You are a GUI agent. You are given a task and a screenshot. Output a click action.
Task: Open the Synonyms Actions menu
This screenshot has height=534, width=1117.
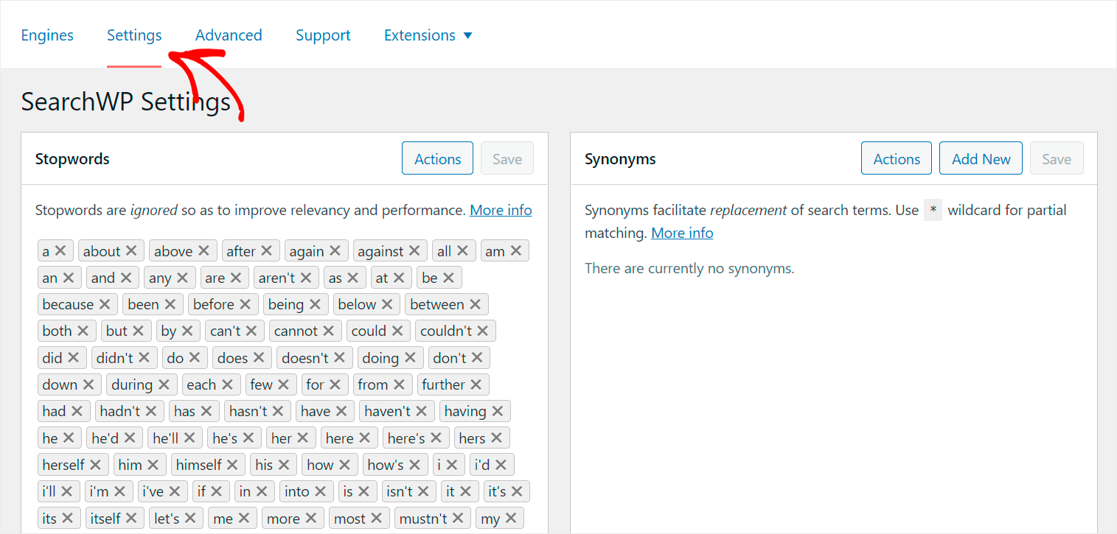point(897,159)
